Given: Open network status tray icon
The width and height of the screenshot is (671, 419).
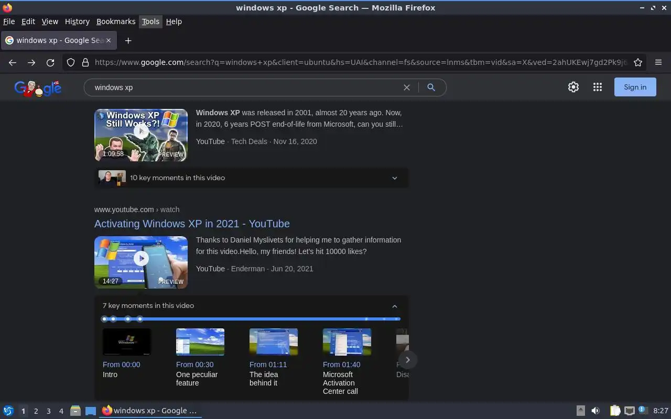Looking at the screenshot, I should pyautogui.click(x=630, y=411).
